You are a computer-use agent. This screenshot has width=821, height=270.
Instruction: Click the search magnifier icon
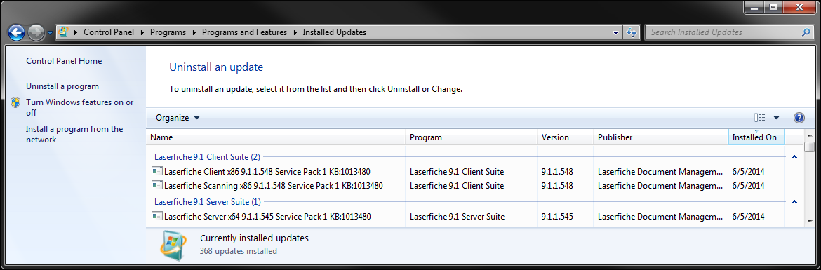[x=806, y=32]
